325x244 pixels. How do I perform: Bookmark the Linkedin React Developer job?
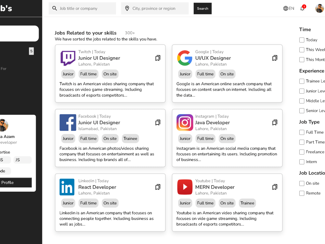pyautogui.click(x=158, y=187)
